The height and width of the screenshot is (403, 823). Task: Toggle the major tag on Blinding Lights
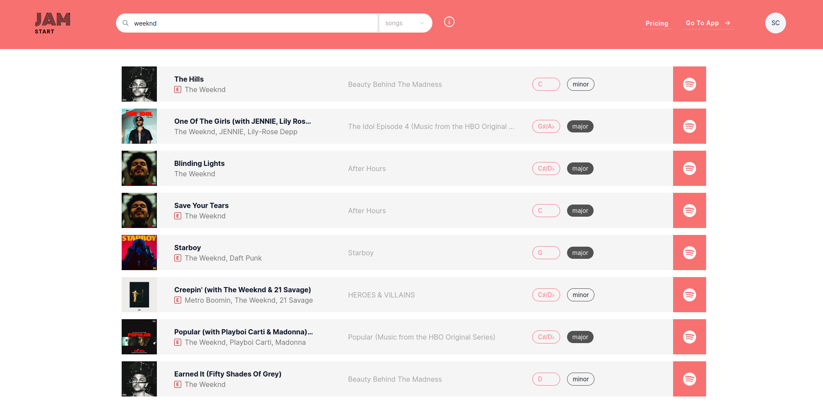(x=580, y=168)
